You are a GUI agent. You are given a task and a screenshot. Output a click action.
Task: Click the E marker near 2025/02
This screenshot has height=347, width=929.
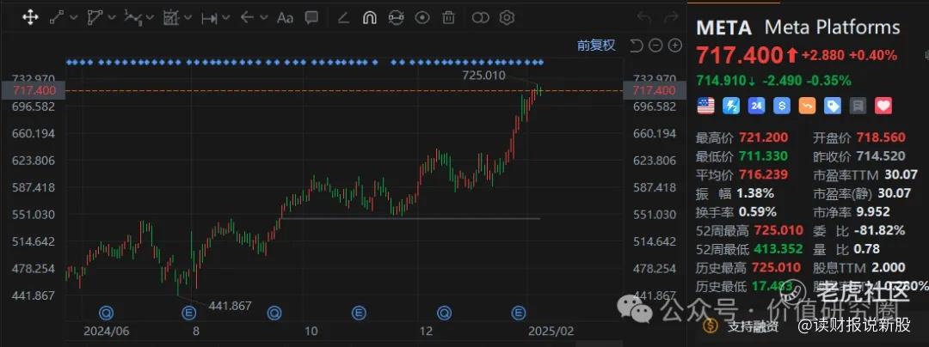520,312
